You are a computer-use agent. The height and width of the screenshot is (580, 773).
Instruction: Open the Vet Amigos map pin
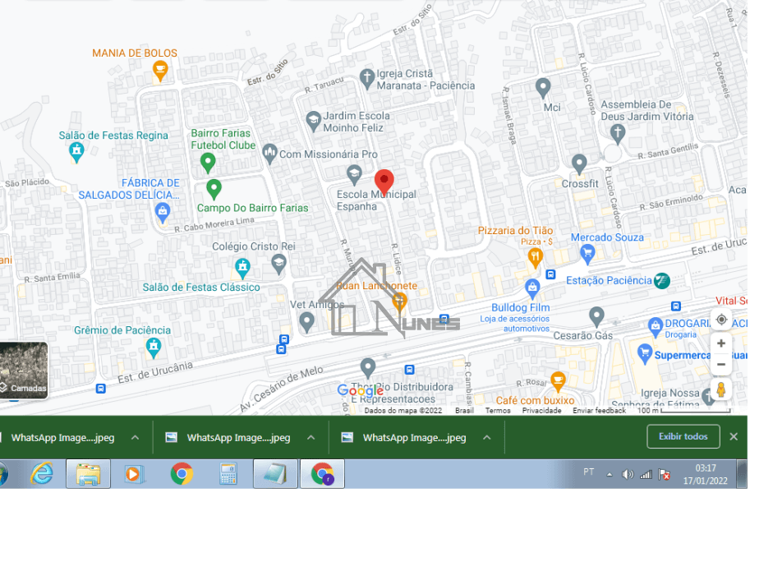coord(307,322)
